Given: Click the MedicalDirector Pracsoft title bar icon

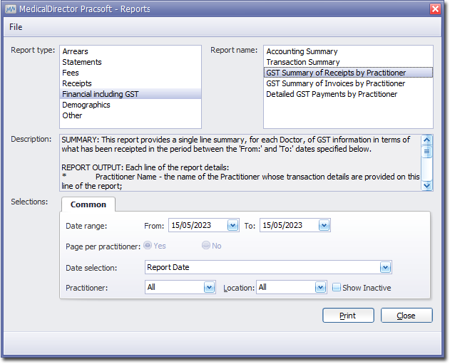Looking at the screenshot, I should point(11,9).
